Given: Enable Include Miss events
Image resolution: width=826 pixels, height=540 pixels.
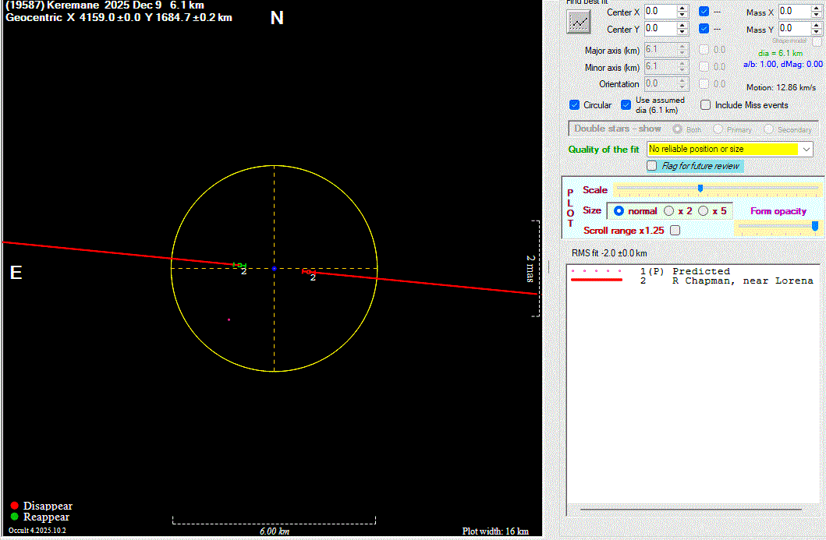Looking at the screenshot, I should [x=705, y=105].
